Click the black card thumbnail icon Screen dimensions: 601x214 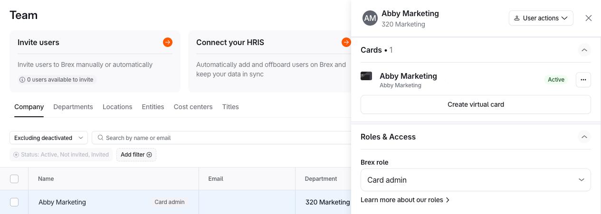click(x=366, y=76)
